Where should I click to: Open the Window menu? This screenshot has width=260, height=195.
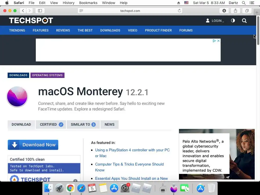[108, 3]
